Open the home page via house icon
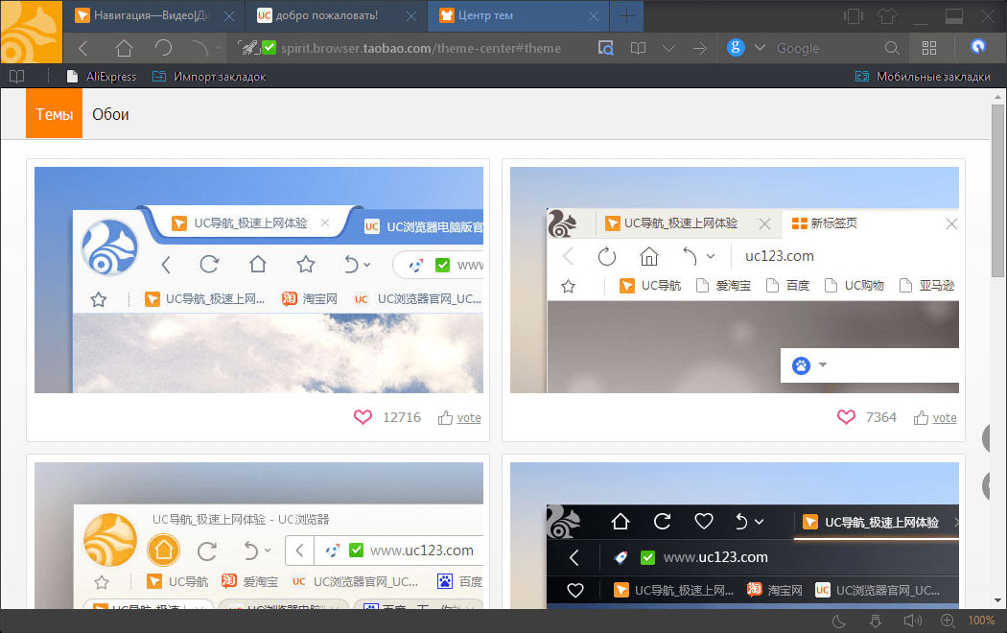This screenshot has width=1007, height=633. click(124, 48)
